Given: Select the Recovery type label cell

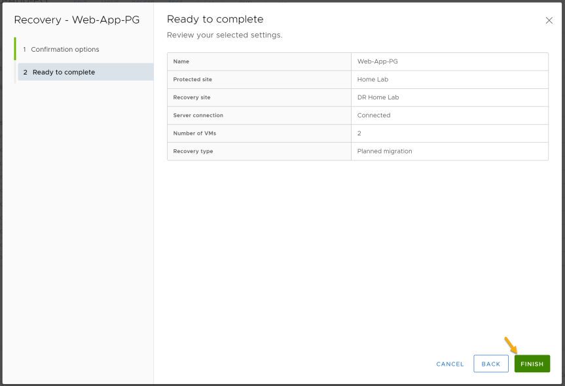Looking at the screenshot, I should pos(259,151).
